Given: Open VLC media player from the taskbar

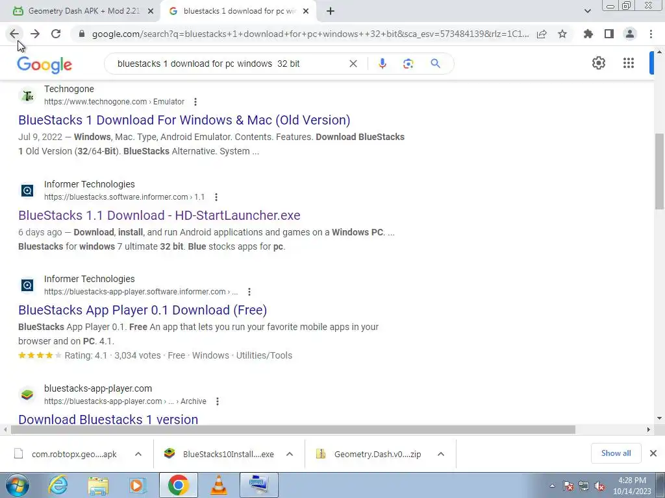Looking at the screenshot, I should coord(218,485).
